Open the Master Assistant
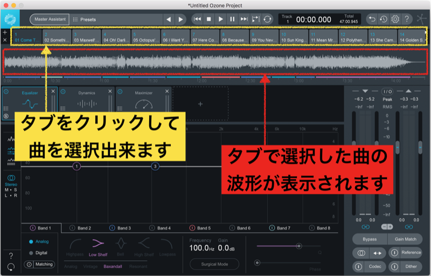 coord(50,19)
